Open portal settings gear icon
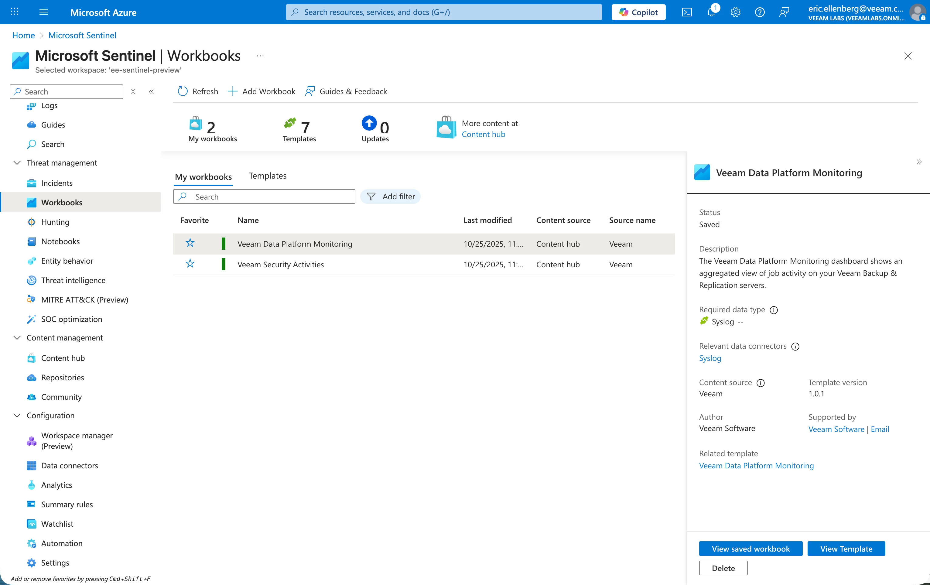The image size is (930, 585). [x=735, y=12]
